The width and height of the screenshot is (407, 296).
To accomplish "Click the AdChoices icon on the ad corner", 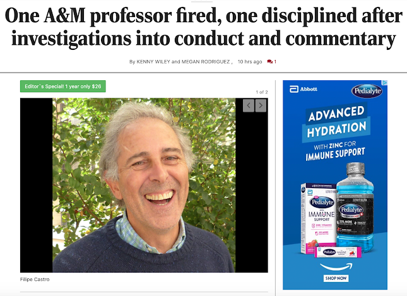I will click(385, 83).
